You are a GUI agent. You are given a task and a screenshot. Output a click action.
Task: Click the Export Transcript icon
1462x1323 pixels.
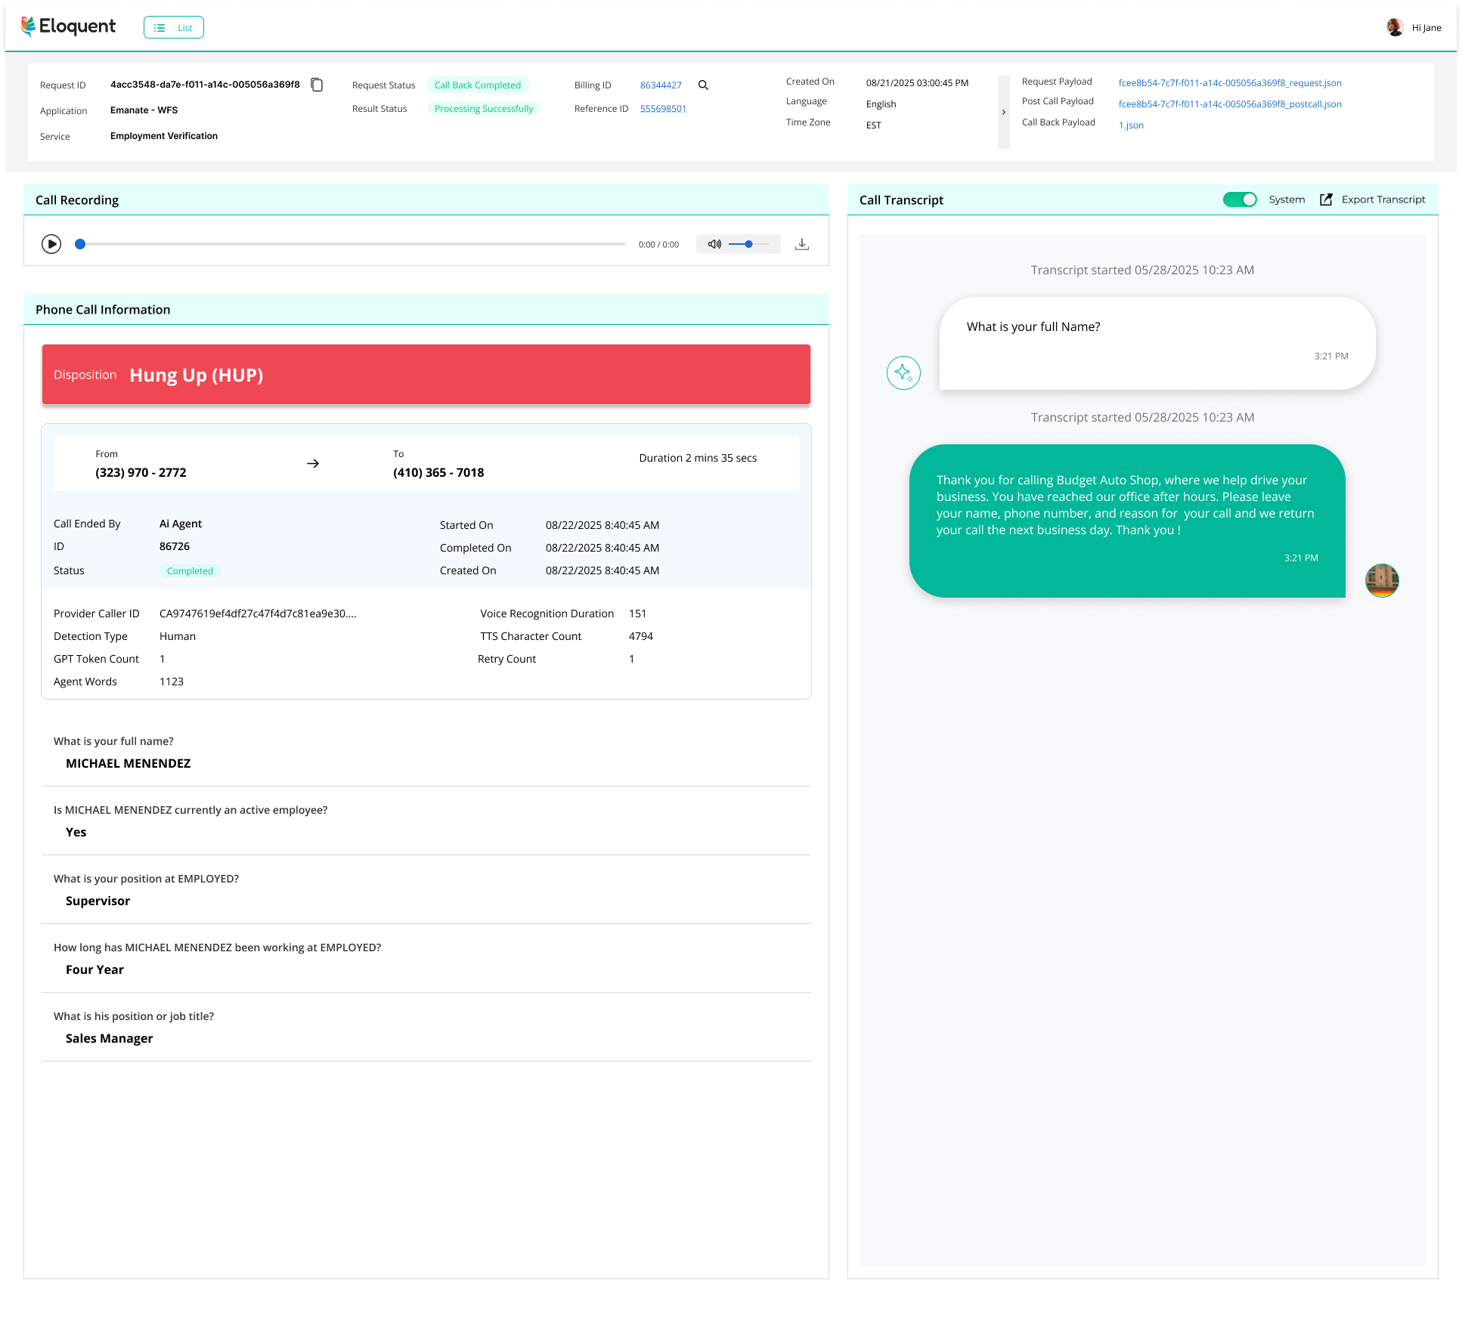click(x=1326, y=199)
